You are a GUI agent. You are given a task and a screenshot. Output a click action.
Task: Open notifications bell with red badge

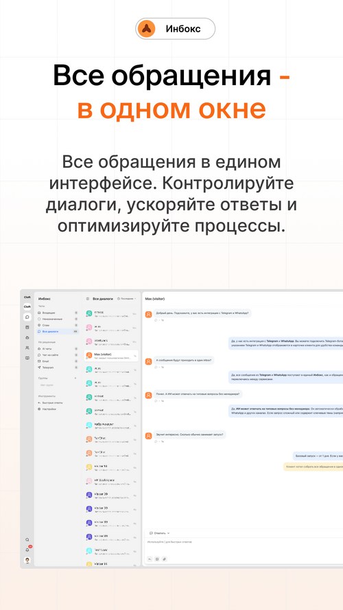coord(27,550)
